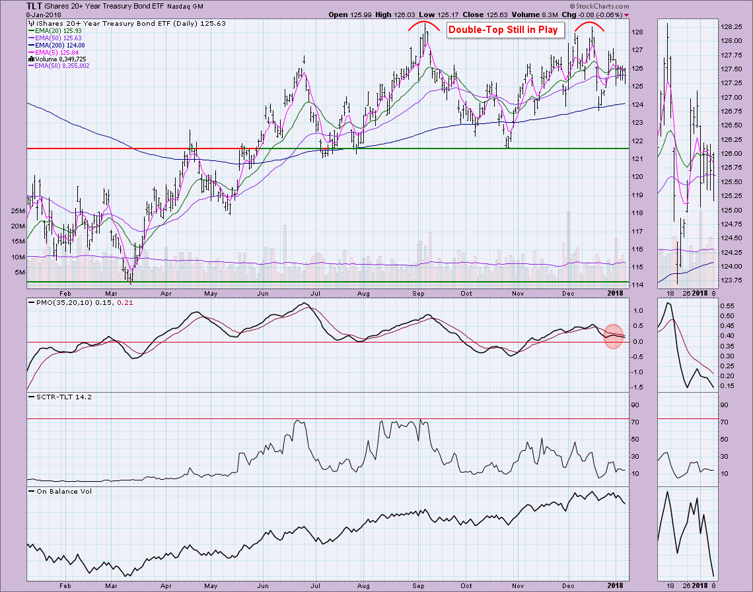Viewport: 753px width, 592px height.
Task: Click the red down-arrow beside Chg value
Action: coord(626,14)
